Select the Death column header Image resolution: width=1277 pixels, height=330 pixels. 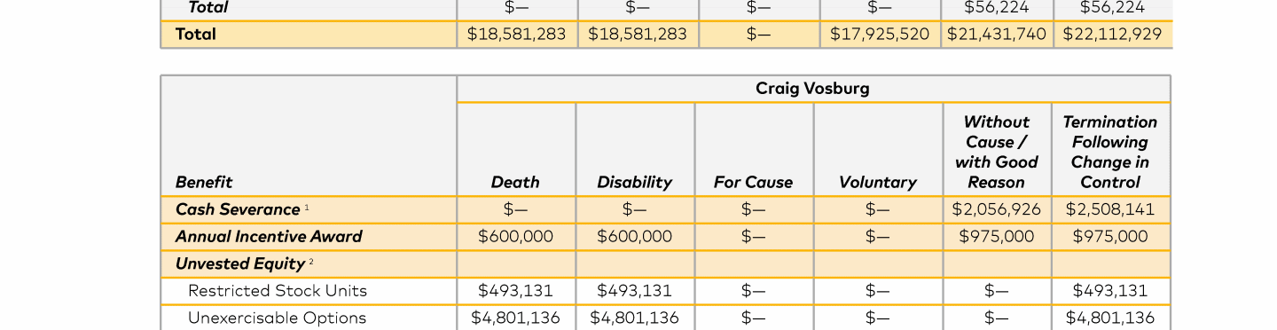(x=515, y=182)
